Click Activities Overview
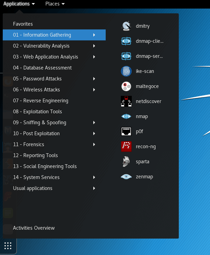Viewport: 210px width, 255px height. pos(34,228)
